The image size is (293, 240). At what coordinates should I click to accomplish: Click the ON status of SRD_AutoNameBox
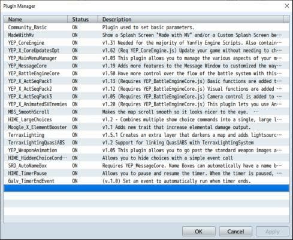(75, 165)
